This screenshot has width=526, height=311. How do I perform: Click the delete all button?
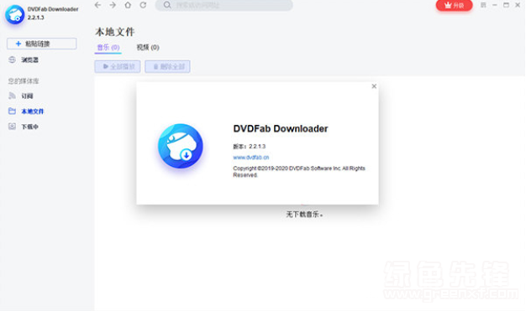[167, 66]
